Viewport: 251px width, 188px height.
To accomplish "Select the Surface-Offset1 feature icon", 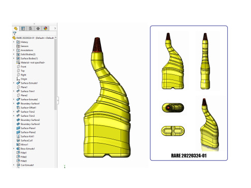I will pos(18,107).
